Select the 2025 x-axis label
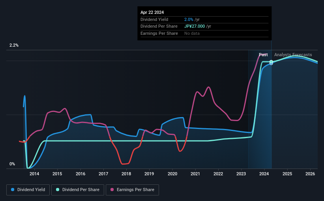Viewport: 324px width, 201px height. [x=287, y=174]
